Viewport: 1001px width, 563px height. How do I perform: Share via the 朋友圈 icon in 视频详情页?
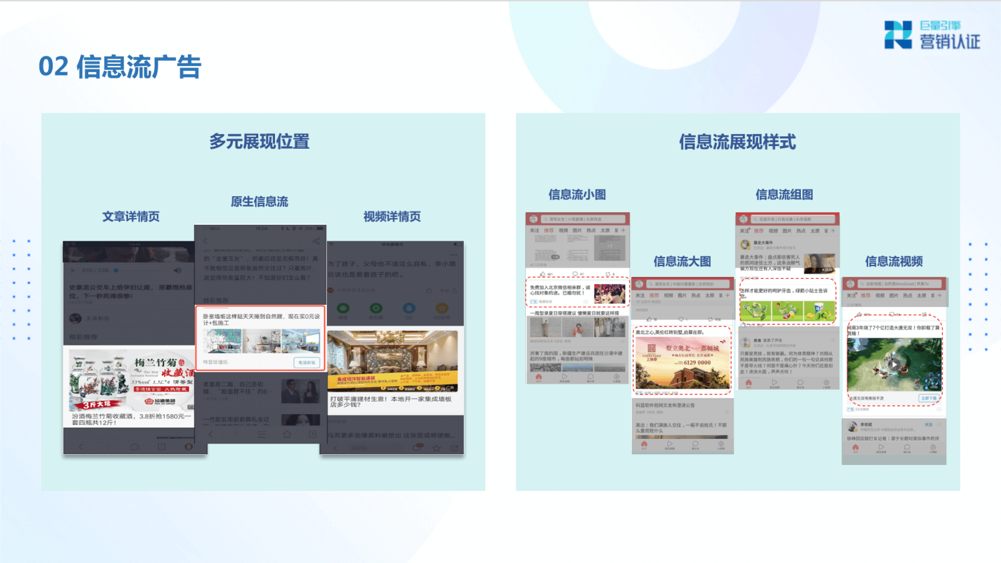[x=376, y=308]
